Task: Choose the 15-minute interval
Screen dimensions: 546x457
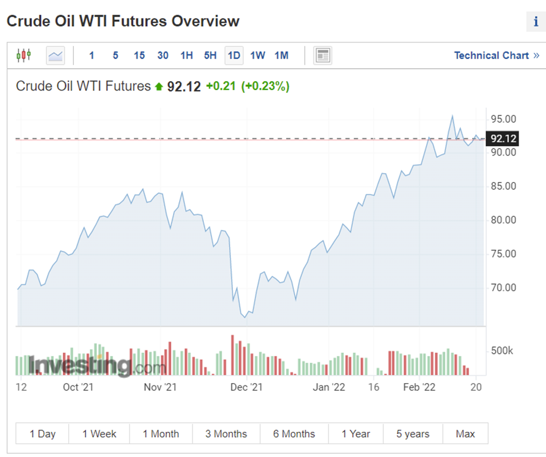Action: pyautogui.click(x=139, y=55)
